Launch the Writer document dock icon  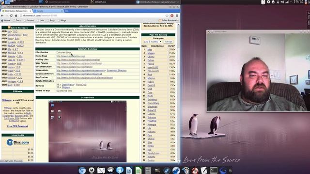point(129,170)
